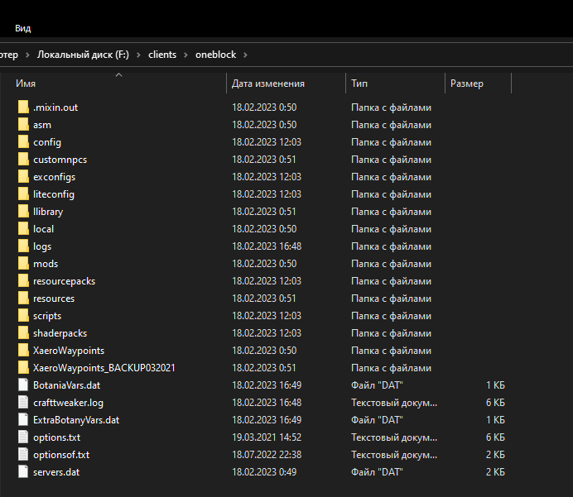Select the XaeroWaypoints folder icon
Screen dimensions: 573x497
[x=23, y=350]
